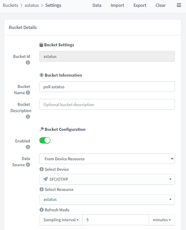Viewport: 186px width, 230px height.
Task: Click the disabled Bucket Id field
Action: point(107,57)
